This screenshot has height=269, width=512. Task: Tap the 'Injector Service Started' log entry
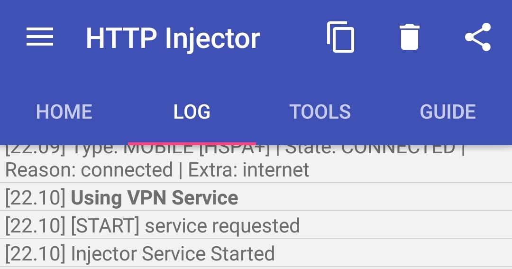(x=256, y=253)
